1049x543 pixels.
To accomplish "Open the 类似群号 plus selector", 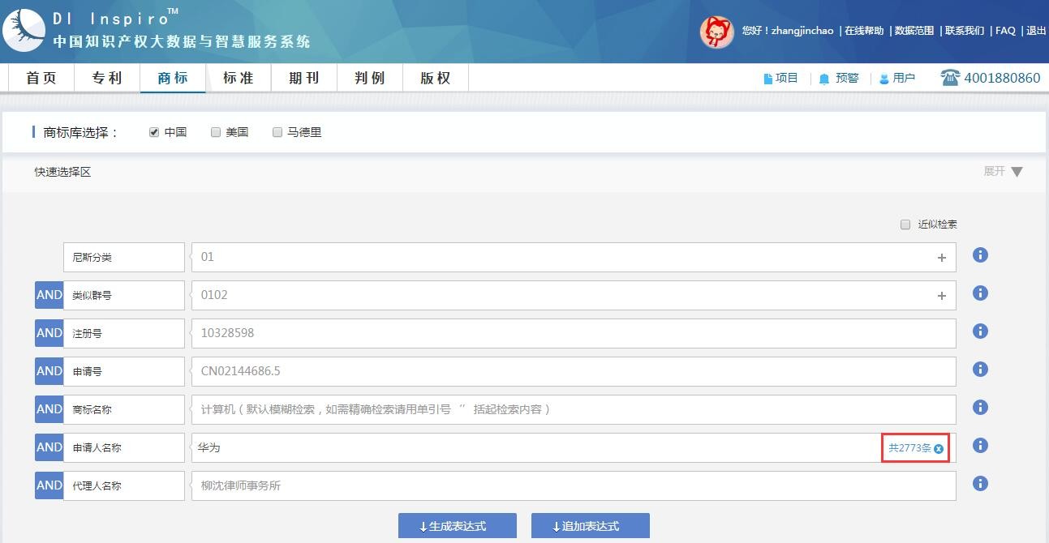I will coord(941,296).
